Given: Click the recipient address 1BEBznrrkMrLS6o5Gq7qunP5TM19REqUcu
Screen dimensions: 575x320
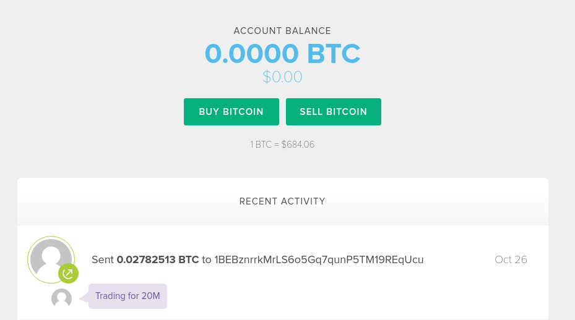Looking at the screenshot, I should tap(319, 259).
